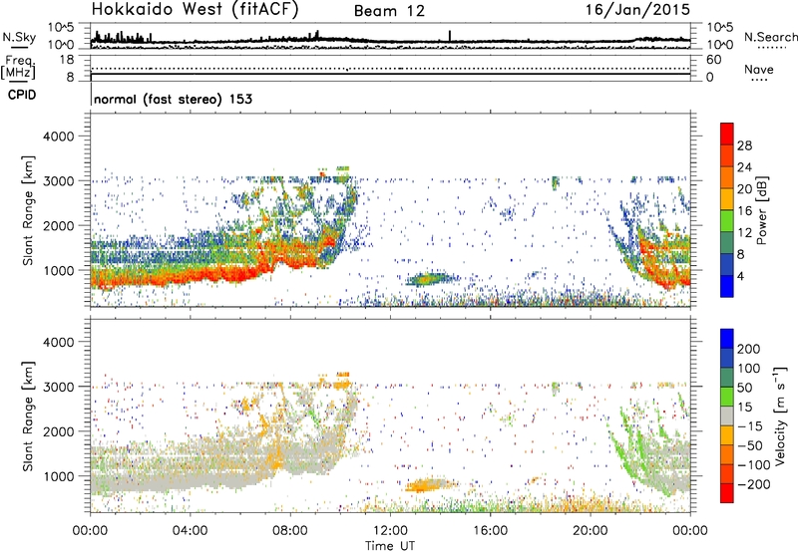The height and width of the screenshot is (552, 798).
Task: Click the 'N.Search' legend label
Action: pos(770,37)
